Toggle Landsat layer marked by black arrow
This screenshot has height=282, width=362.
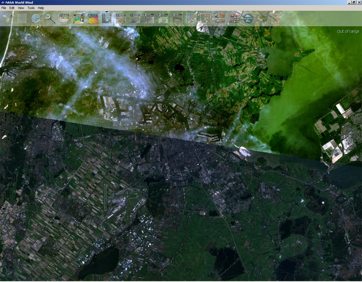pos(106,18)
